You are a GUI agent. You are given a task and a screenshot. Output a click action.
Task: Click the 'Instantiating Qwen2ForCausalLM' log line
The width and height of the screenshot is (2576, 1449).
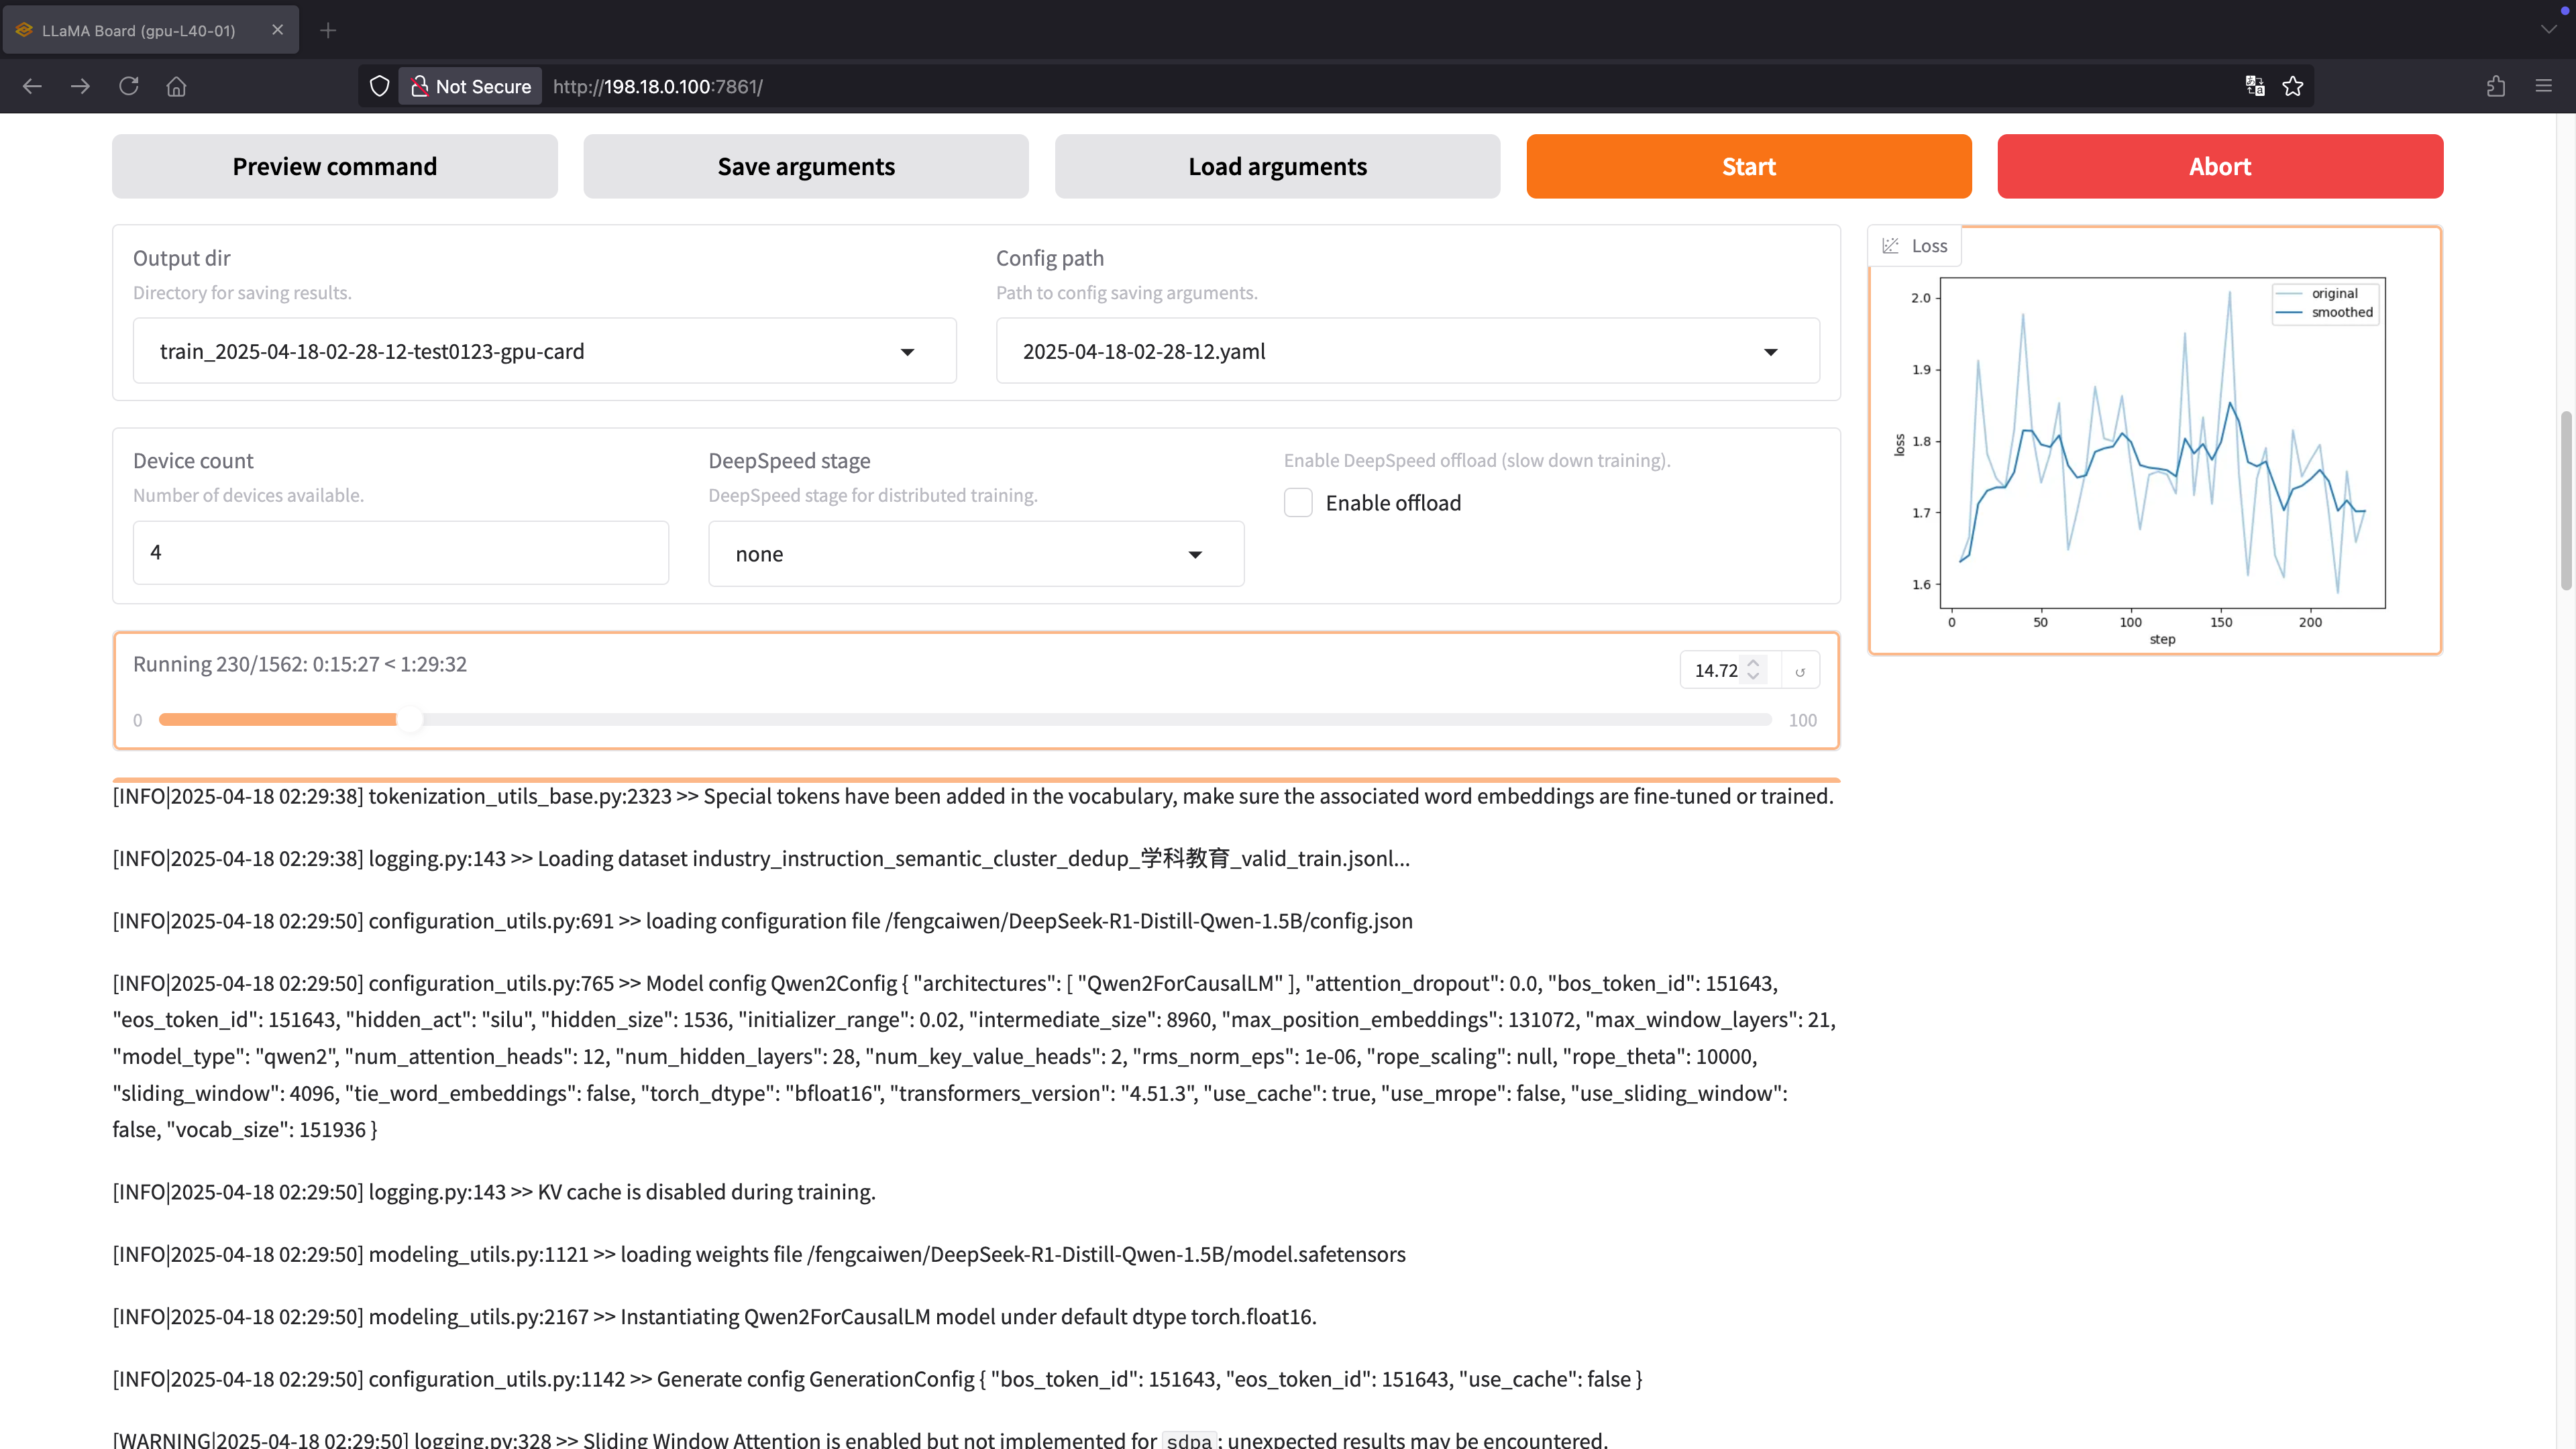pos(714,1317)
